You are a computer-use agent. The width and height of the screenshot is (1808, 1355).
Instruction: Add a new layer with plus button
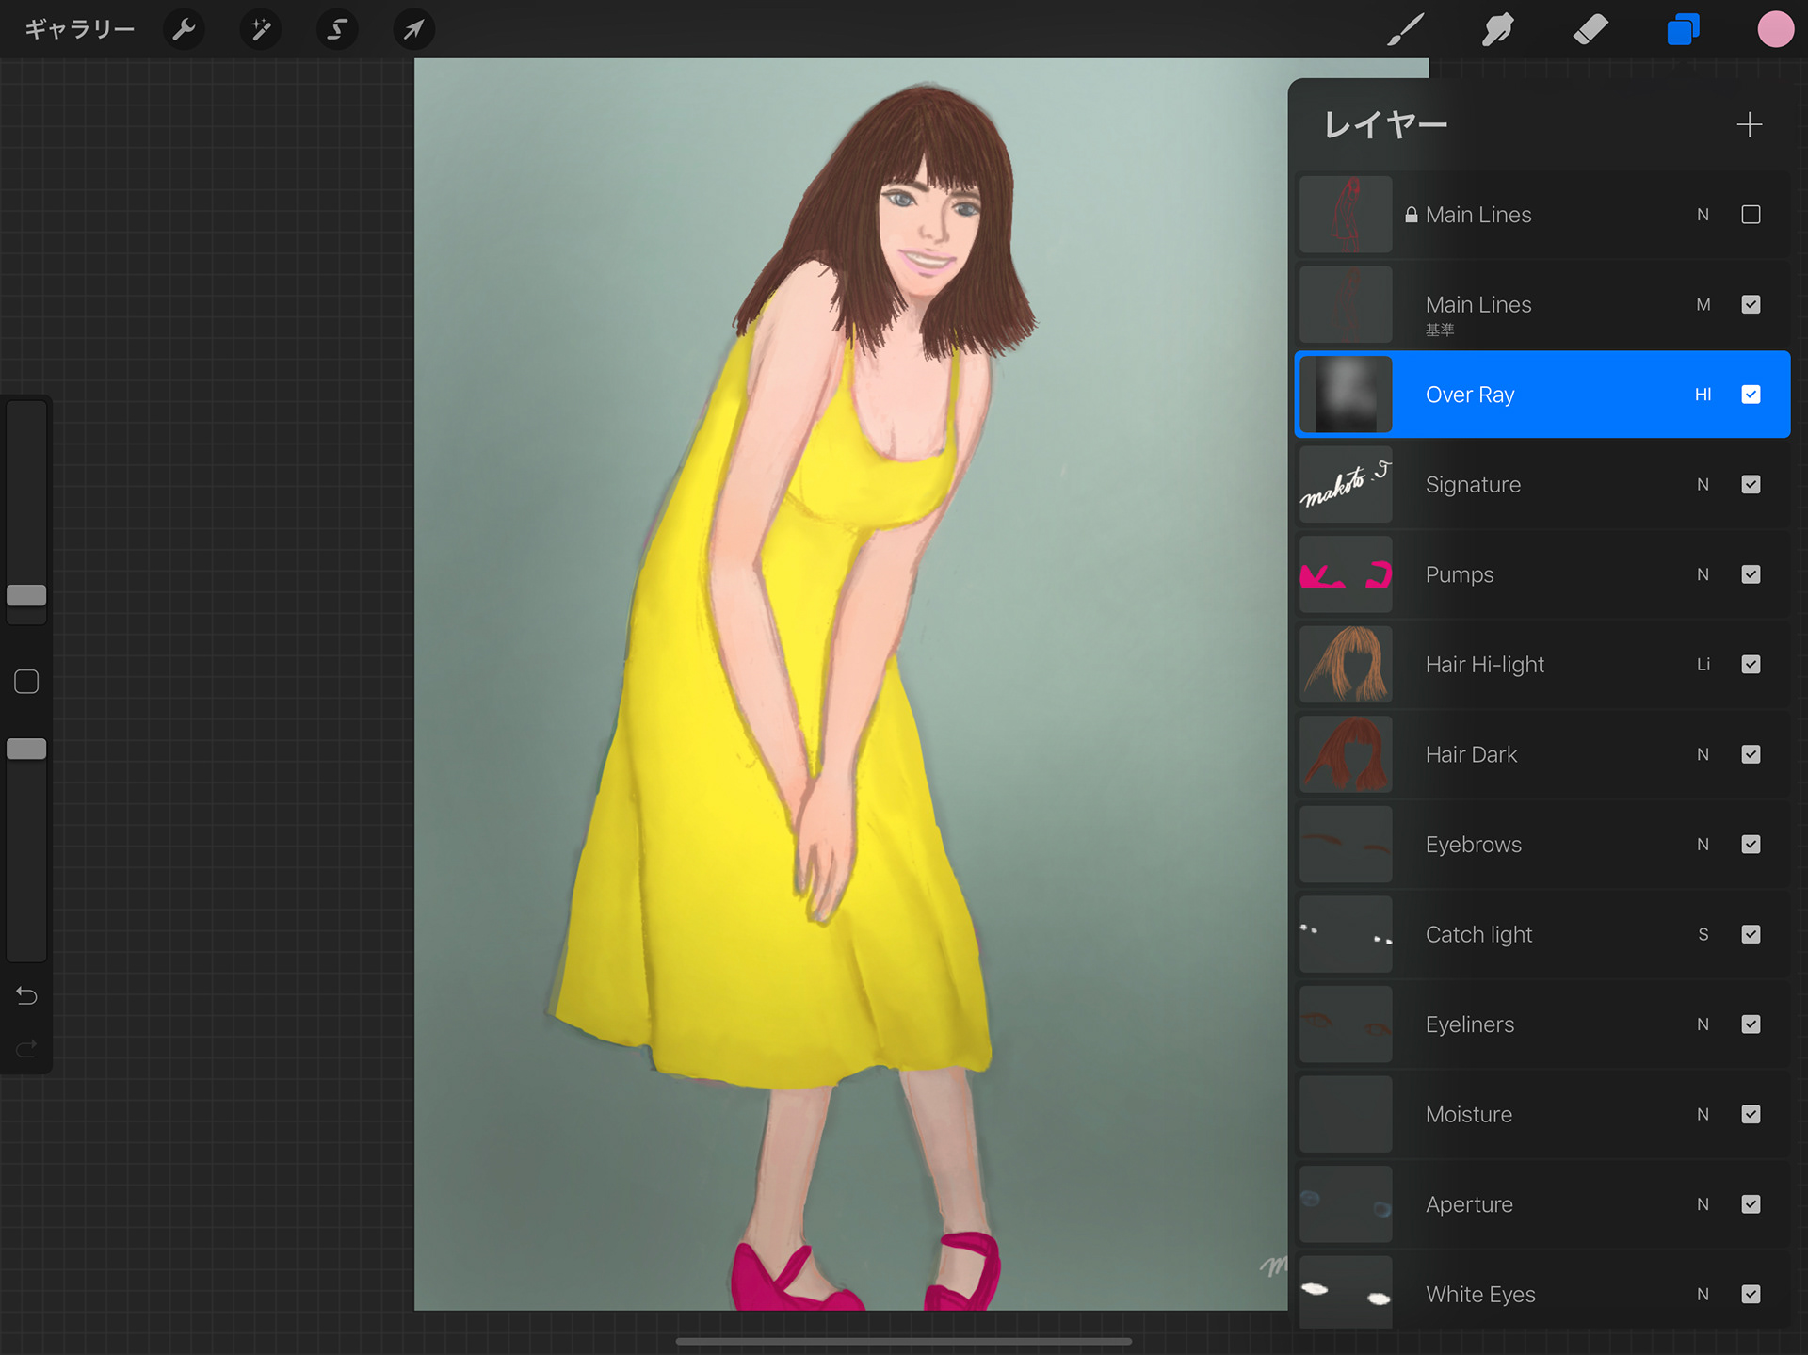tap(1749, 124)
